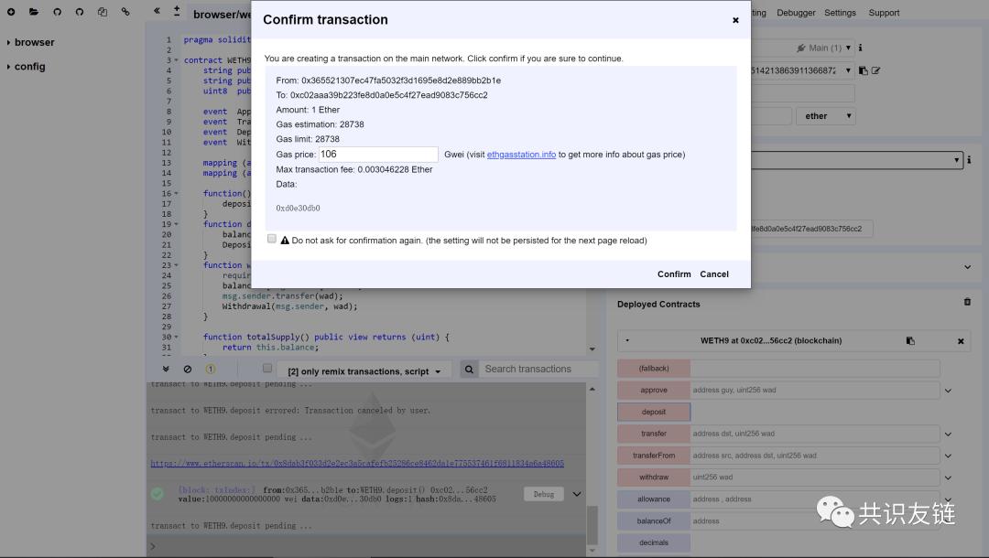Open the 'only remix transactions, script' filter dropdown
This screenshot has height=558, width=989.
pos(364,371)
